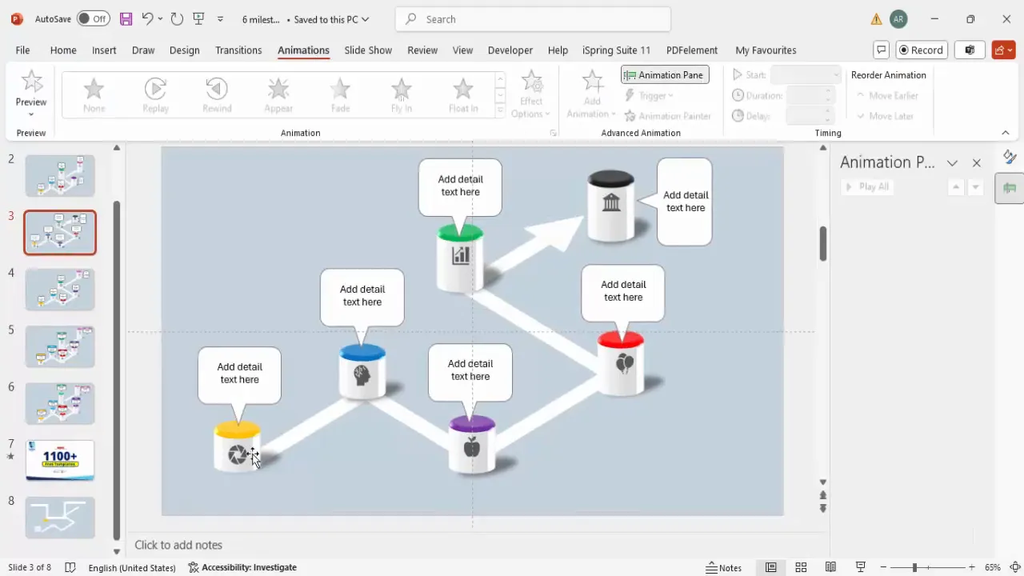
Task: Select the Replay animation effect
Action: pos(155,95)
